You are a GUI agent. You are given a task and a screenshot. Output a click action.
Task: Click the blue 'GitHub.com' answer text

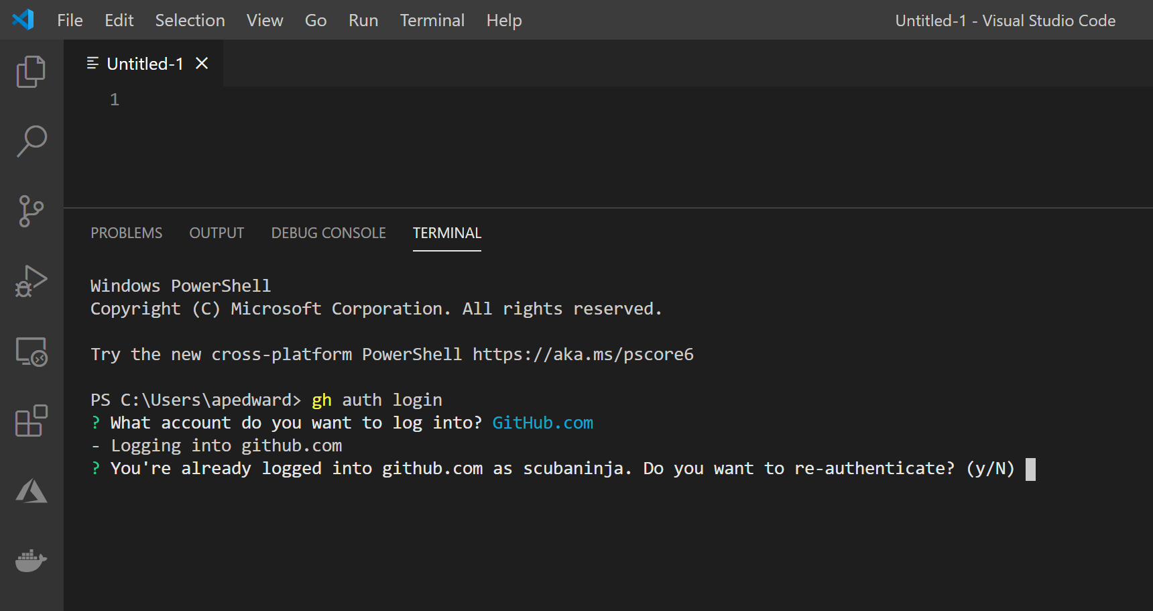[x=542, y=423]
